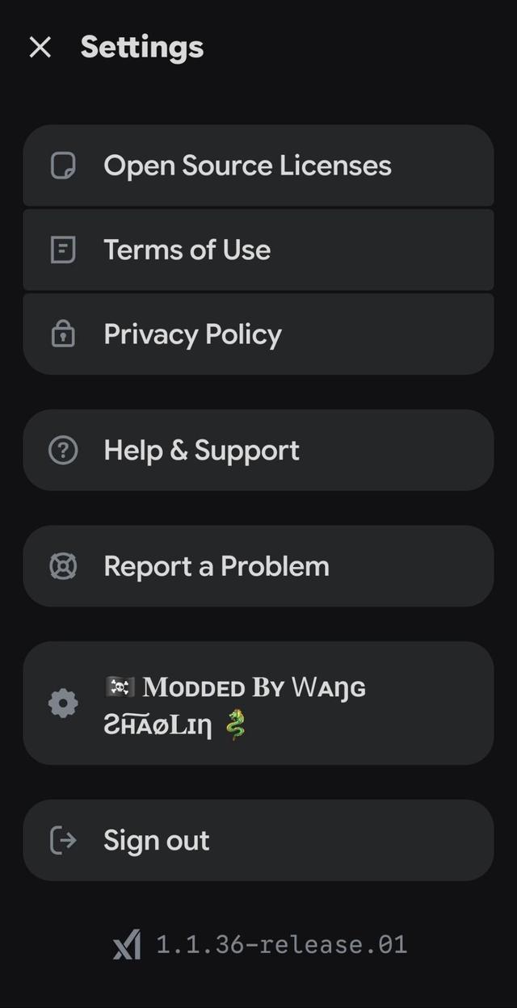Select Report a Problem
Screen dimensions: 517x1008
pos(216,566)
